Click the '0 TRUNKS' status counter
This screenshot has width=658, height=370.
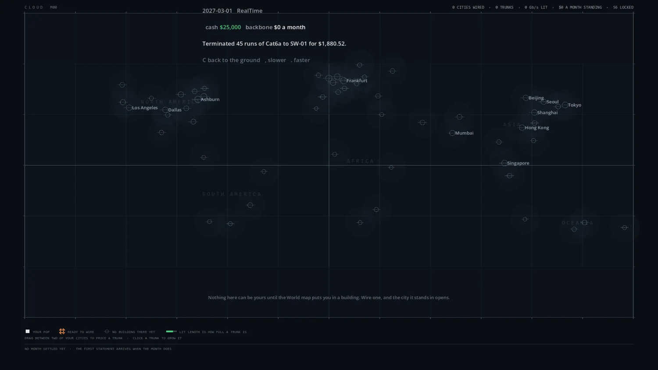(x=504, y=7)
